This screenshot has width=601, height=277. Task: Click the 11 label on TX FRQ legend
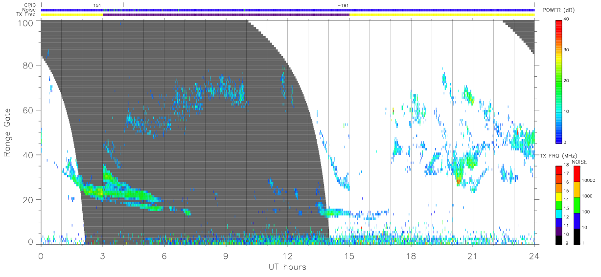[566, 226]
